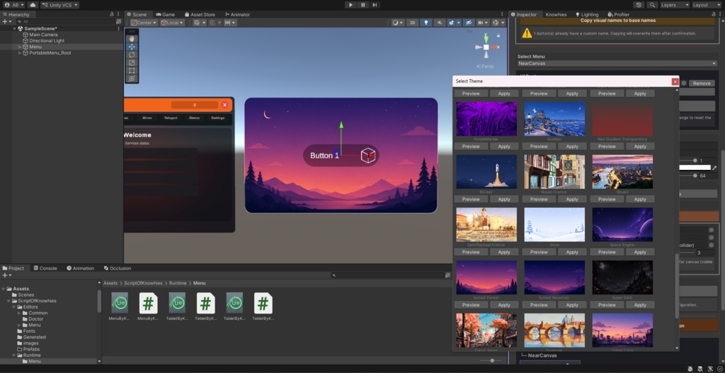Select the Rect transform tool
This screenshot has height=373, width=725.
[132, 70]
